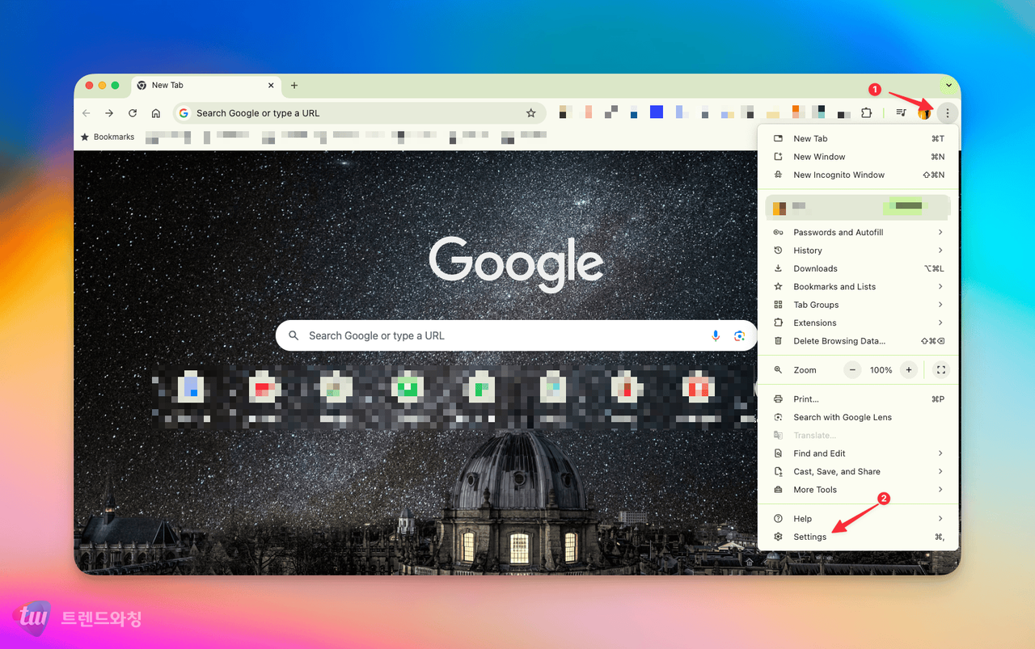Click the Google G icon in address bar
Screen dimensions: 1035x649
pyautogui.click(x=184, y=113)
